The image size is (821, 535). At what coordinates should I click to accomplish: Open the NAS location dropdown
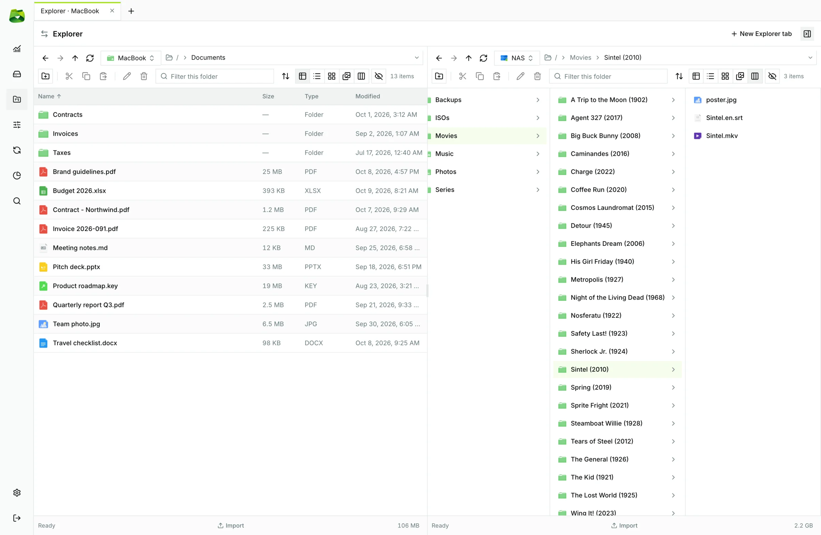click(517, 58)
